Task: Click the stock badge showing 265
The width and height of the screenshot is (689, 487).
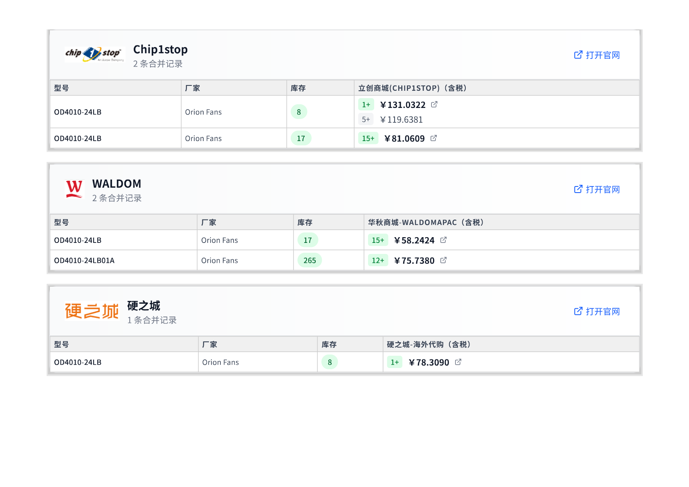Action: [310, 260]
